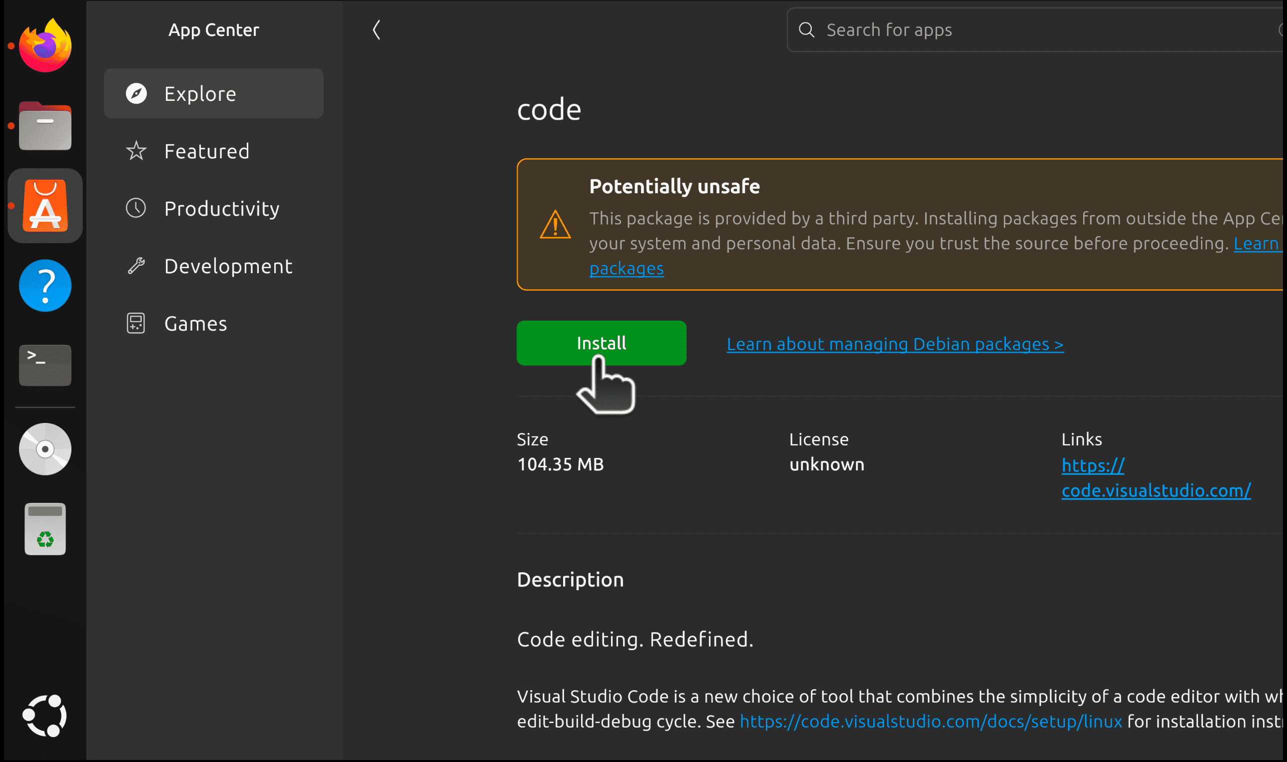
Task: Go back with the chevron arrow
Action: tap(377, 30)
